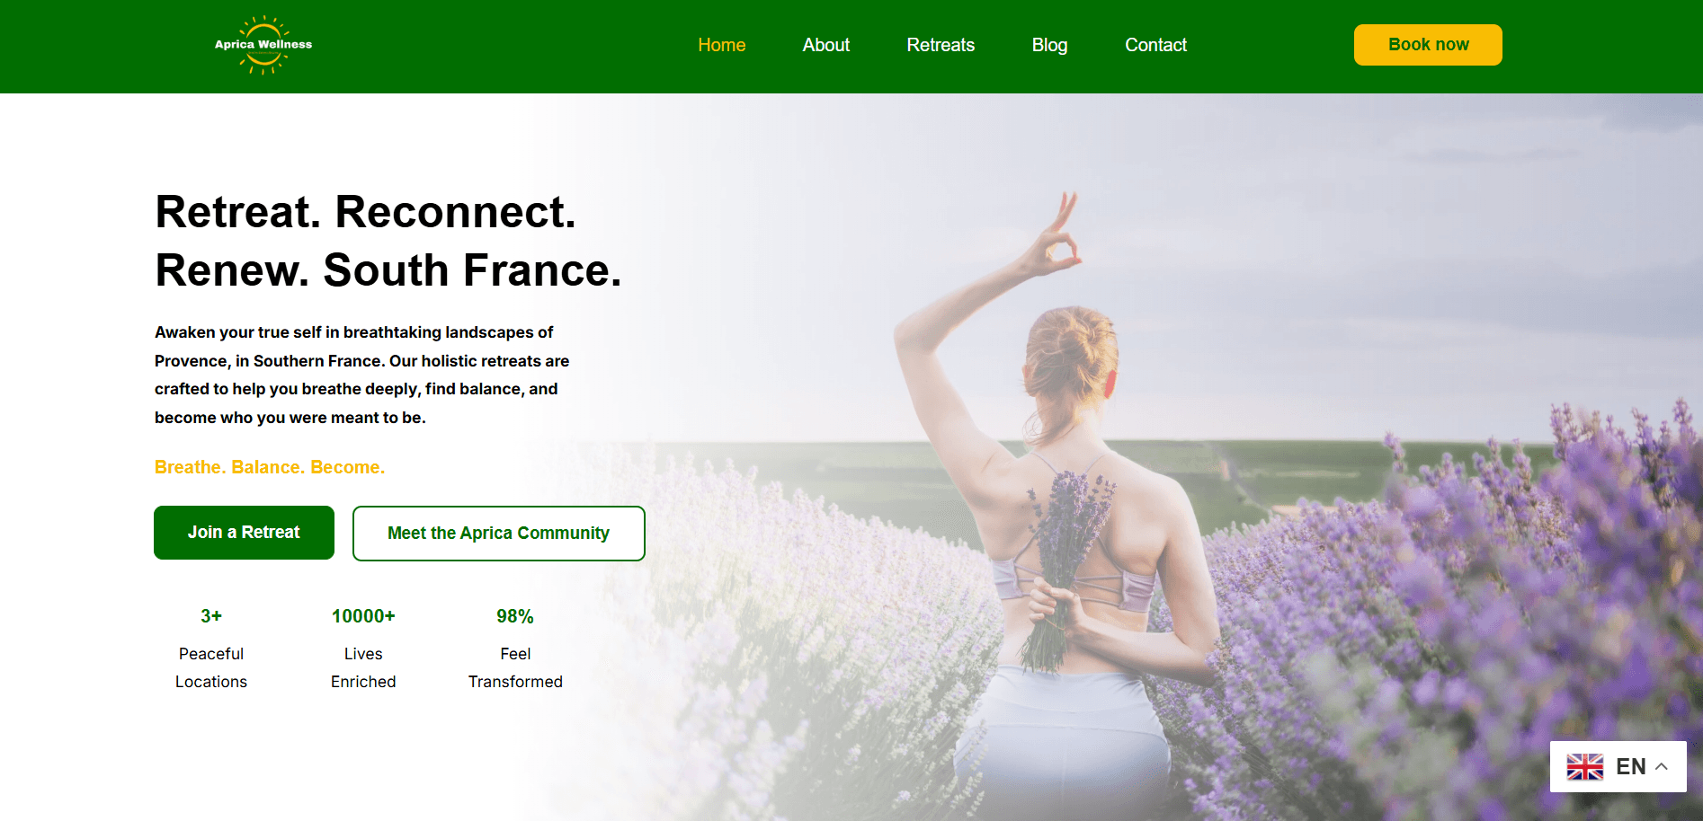Click the UK flag icon

(x=1584, y=767)
